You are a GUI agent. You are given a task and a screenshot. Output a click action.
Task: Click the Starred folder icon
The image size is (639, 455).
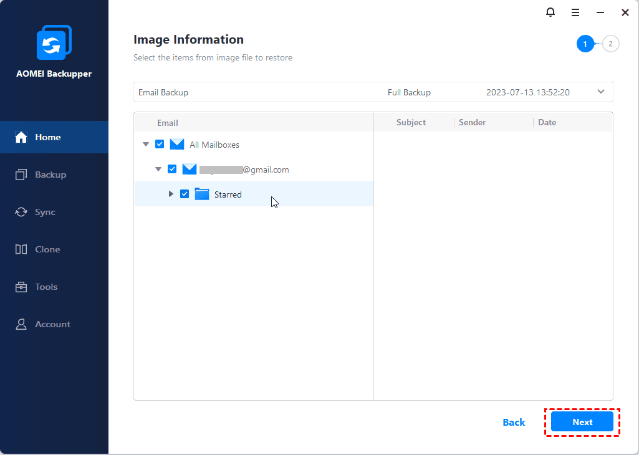202,194
